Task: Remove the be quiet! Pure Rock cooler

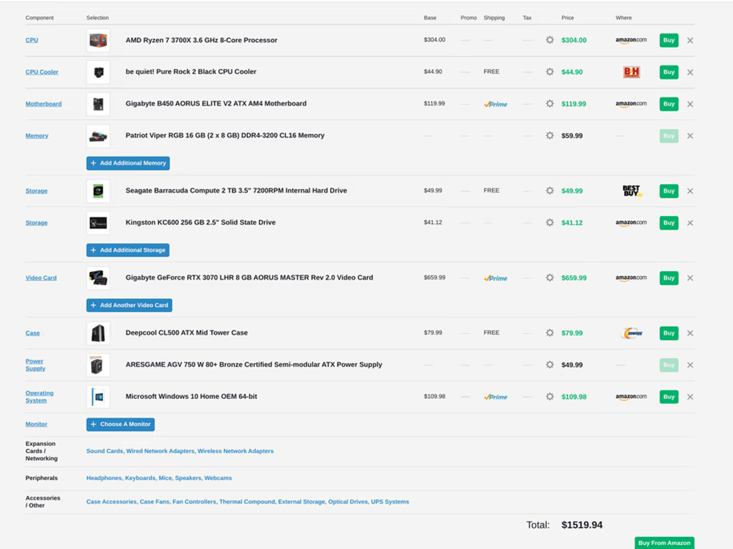Action: [690, 72]
